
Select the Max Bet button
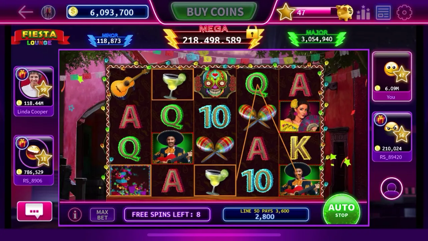click(102, 215)
